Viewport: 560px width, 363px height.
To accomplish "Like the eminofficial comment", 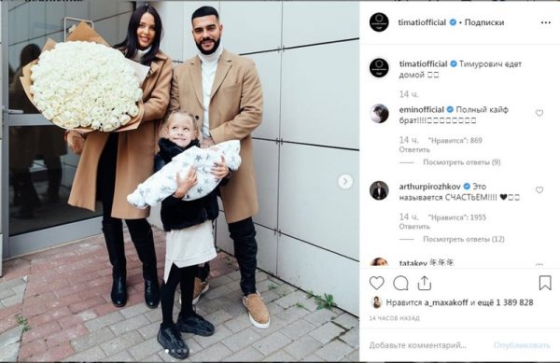I will point(539,113).
